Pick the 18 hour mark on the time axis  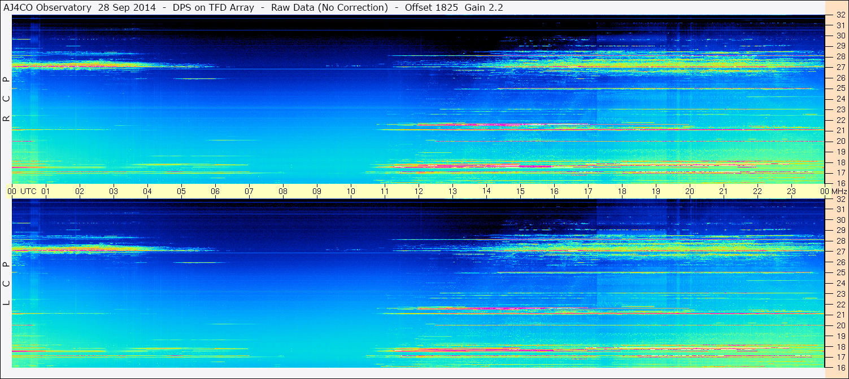(x=622, y=191)
